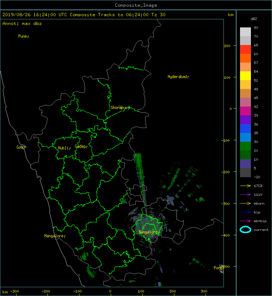The width and height of the screenshot is (272, 296).
Task: Click the -100 tick label on vertical axis
Action: pos(226,141)
